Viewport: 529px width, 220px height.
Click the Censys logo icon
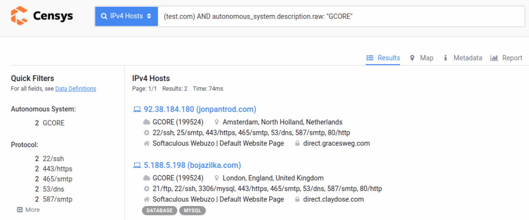coord(20,16)
